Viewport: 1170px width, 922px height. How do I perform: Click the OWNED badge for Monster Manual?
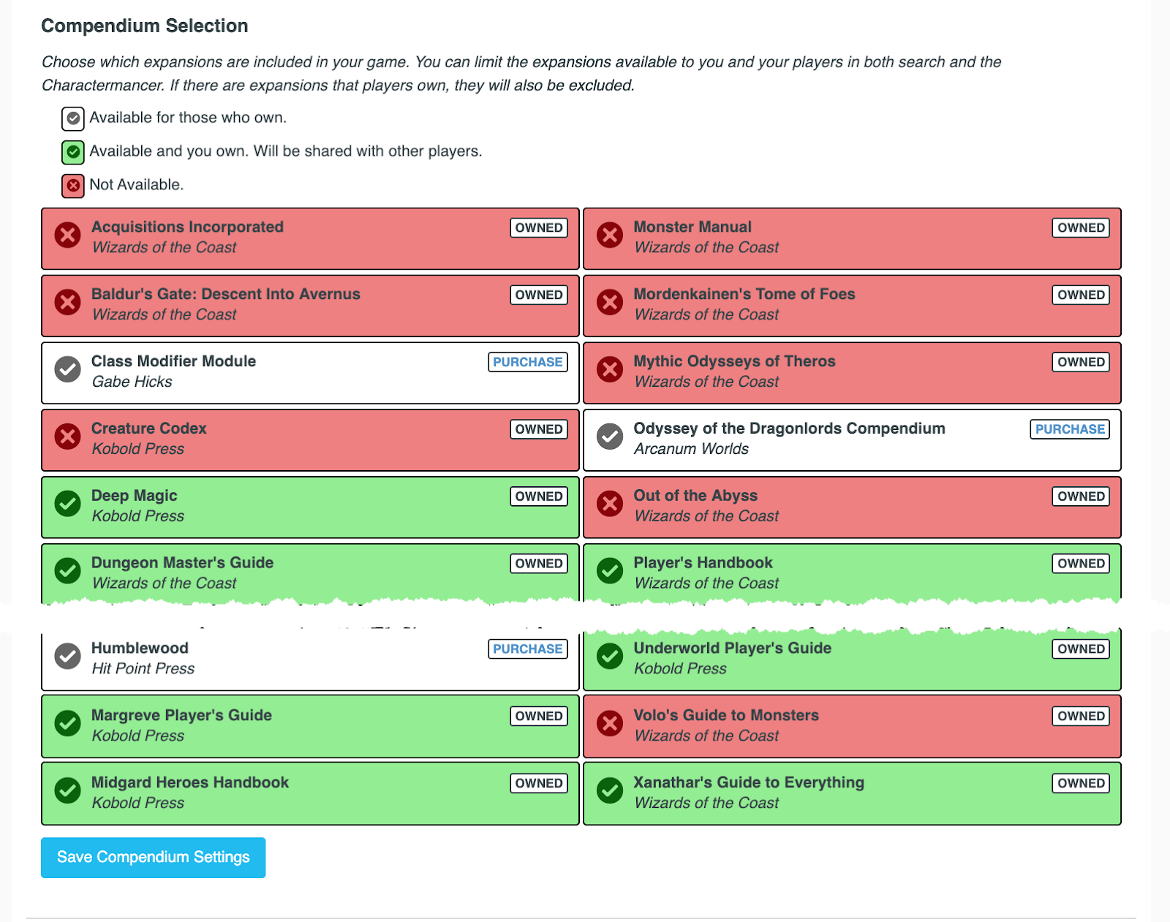click(1081, 228)
